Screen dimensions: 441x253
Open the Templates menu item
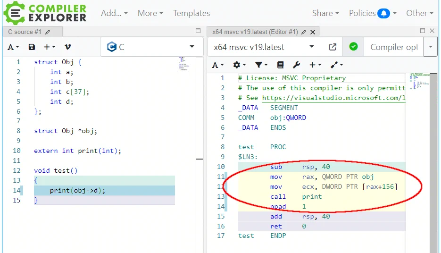[x=191, y=13]
